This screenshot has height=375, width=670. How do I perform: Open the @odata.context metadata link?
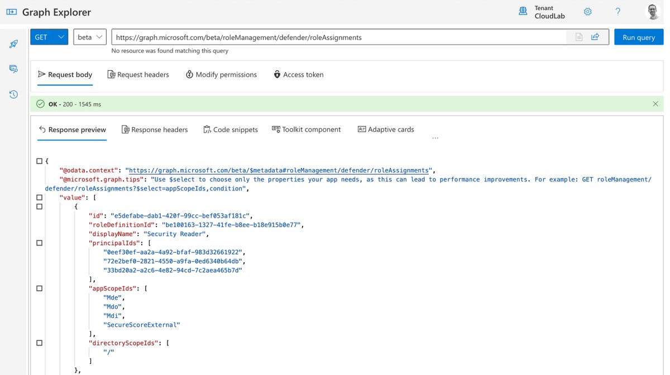click(x=279, y=170)
